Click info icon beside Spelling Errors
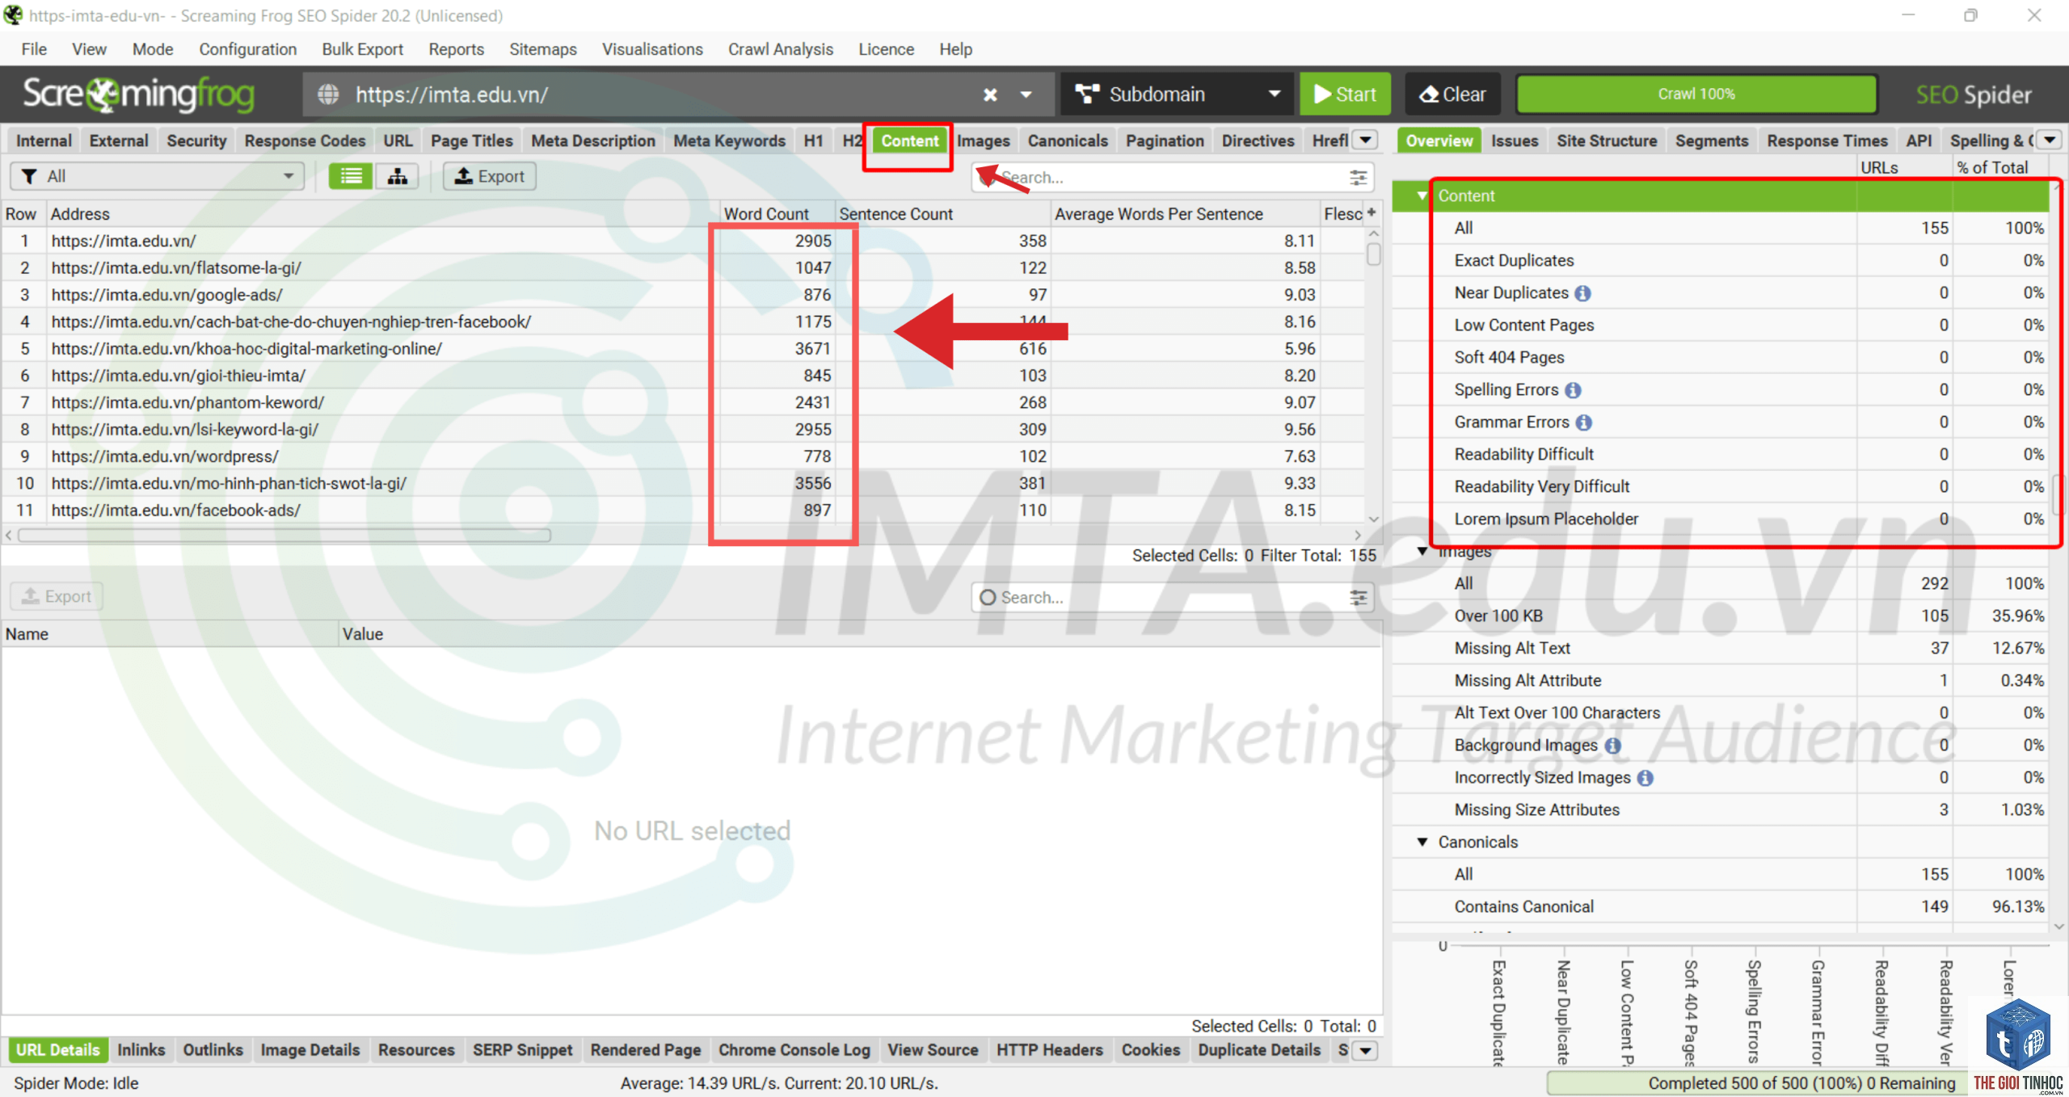Image resolution: width=2069 pixels, height=1097 pixels. coord(1573,390)
